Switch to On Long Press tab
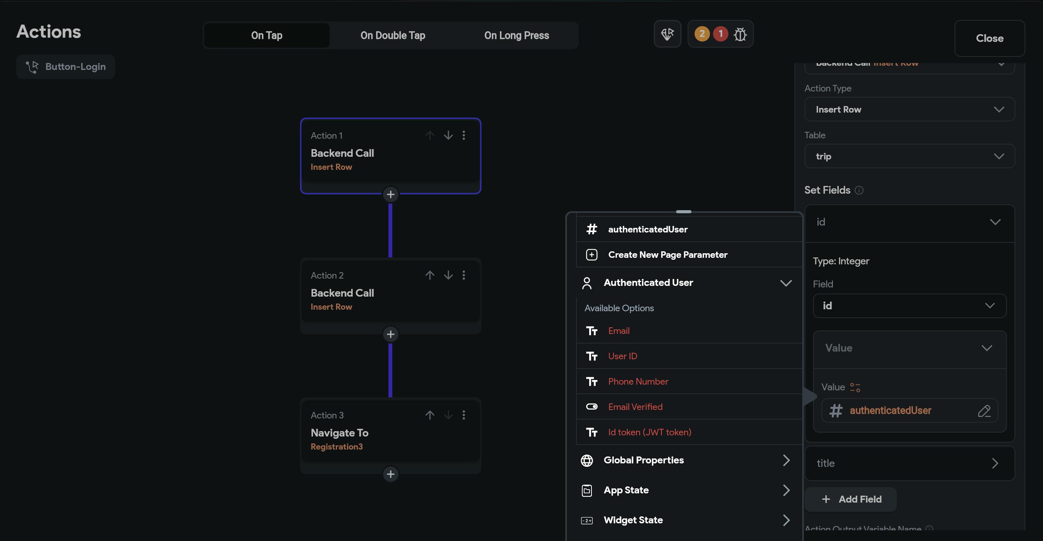Screen dimensions: 1043x541 (x=516, y=36)
